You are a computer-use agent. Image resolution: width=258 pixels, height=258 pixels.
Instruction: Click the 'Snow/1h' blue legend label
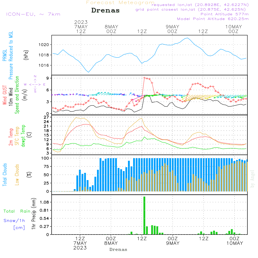pyautogui.click(x=14, y=221)
